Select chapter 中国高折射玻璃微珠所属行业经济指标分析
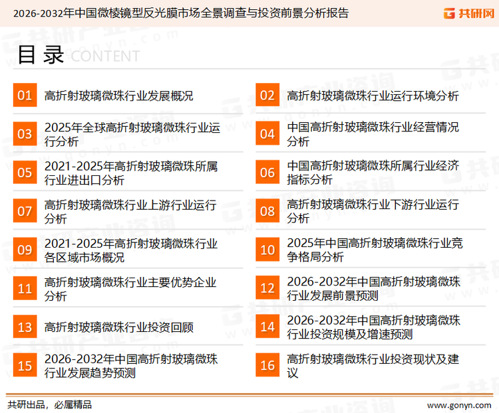 [x=373, y=173]
